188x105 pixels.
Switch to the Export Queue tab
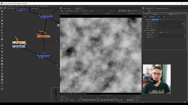(67, 8)
